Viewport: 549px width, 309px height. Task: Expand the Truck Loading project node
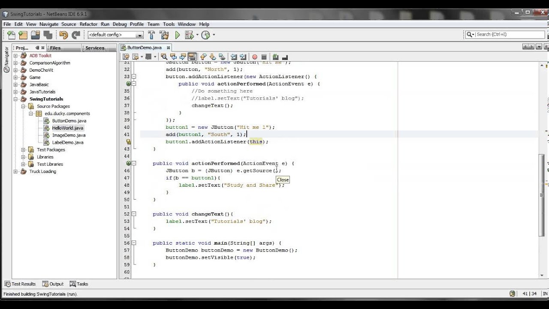pos(16,172)
